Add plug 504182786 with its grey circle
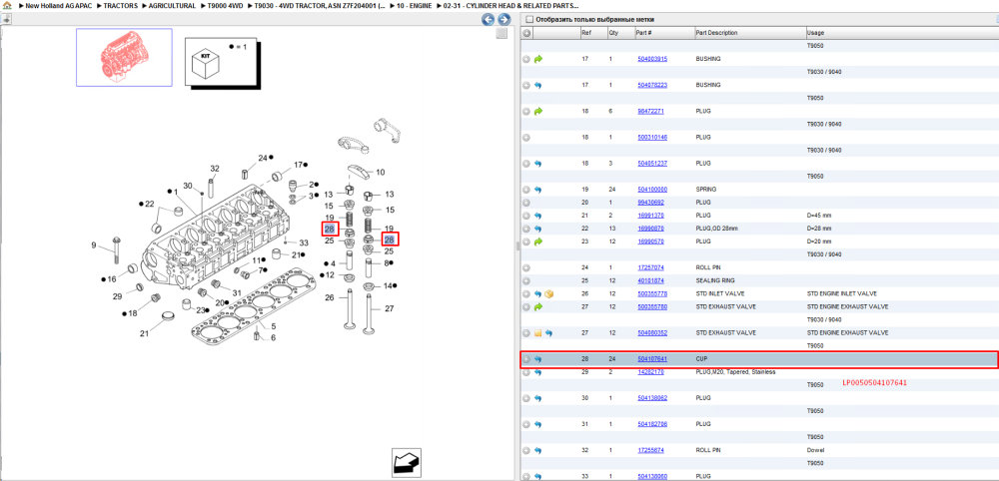The image size is (999, 481). (x=526, y=424)
